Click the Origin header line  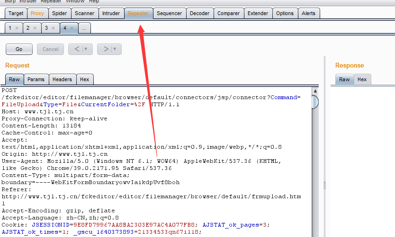coord(54,154)
